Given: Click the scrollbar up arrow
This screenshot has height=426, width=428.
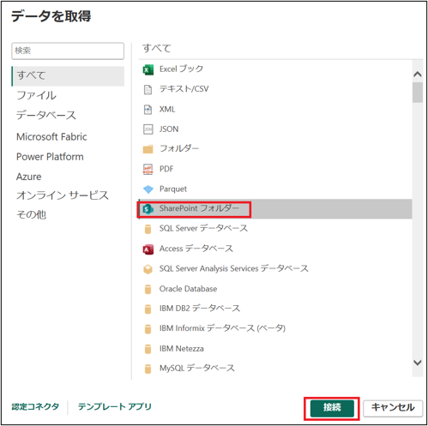Looking at the screenshot, I should click(x=418, y=75).
